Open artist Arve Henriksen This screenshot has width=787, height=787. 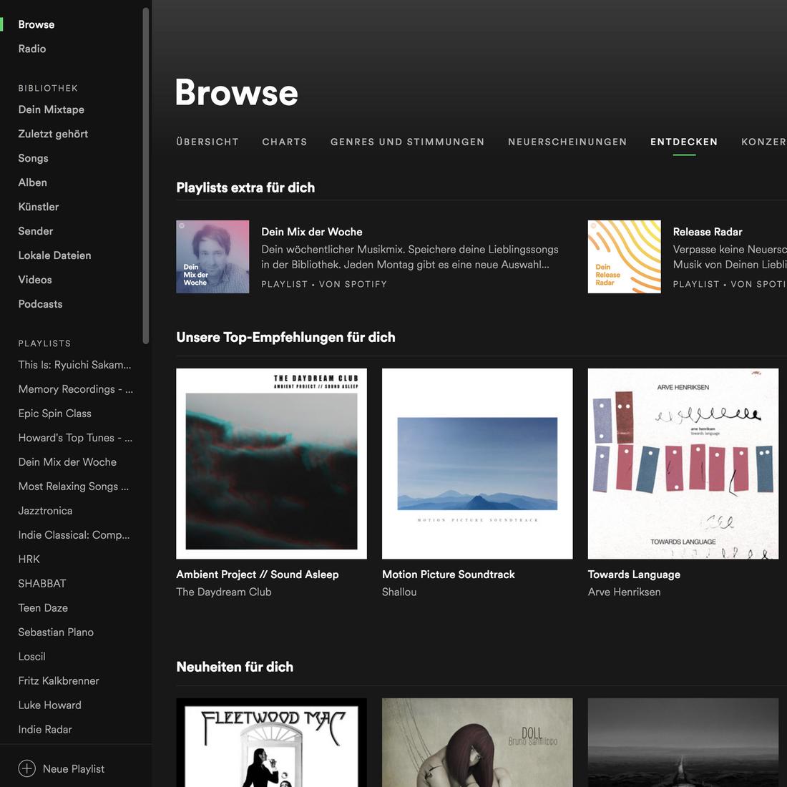click(625, 592)
